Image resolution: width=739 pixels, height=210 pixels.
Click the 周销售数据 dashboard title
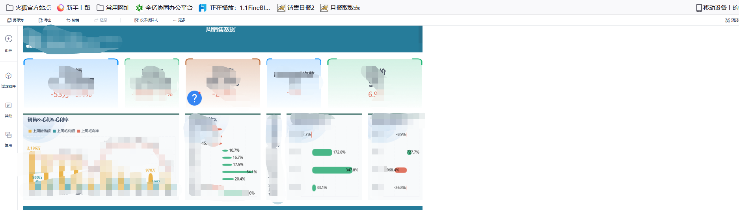[221, 30]
